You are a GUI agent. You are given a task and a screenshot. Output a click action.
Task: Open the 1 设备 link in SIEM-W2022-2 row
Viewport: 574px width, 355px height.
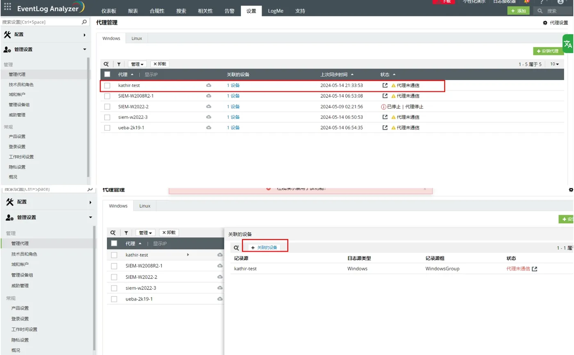point(233,107)
